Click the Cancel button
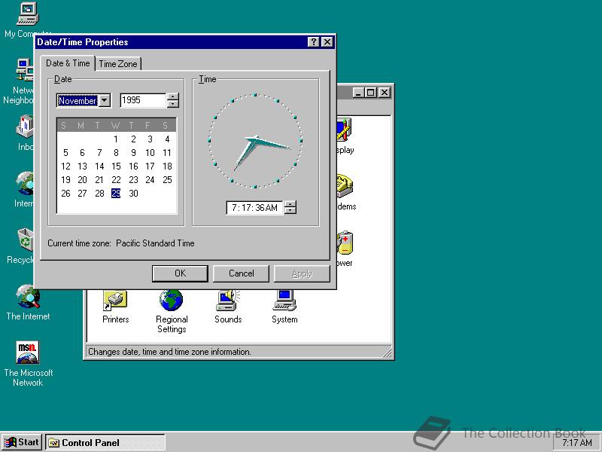This screenshot has width=602, height=452. [241, 273]
